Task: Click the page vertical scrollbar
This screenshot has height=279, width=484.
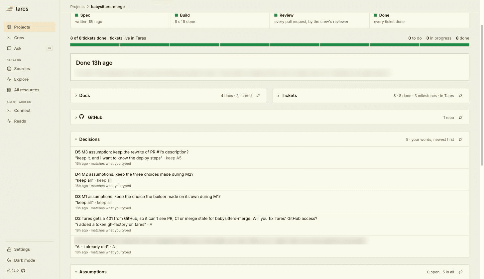Action: 482,95
